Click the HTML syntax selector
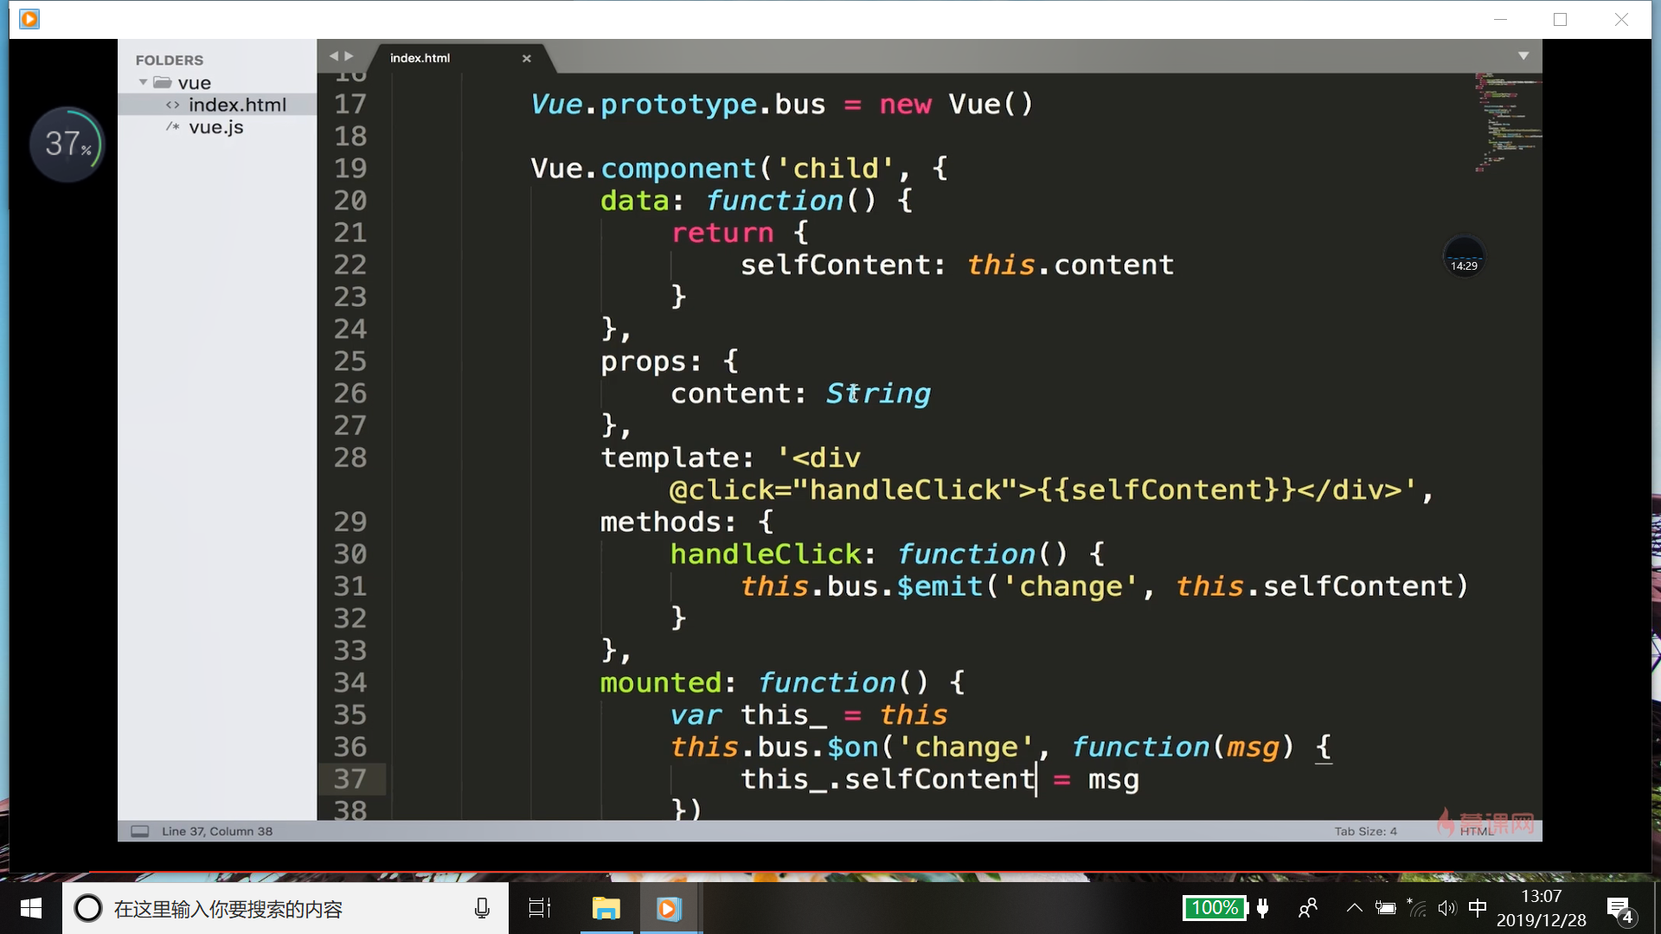The image size is (1661, 934). pyautogui.click(x=1476, y=831)
